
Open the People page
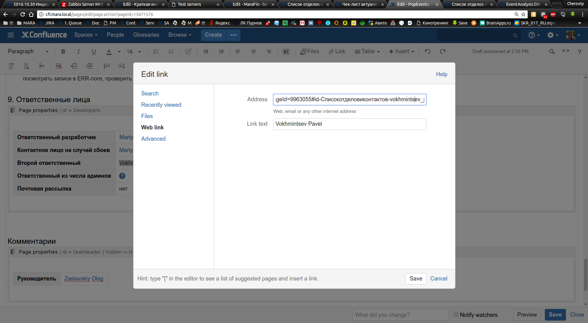pos(115,35)
